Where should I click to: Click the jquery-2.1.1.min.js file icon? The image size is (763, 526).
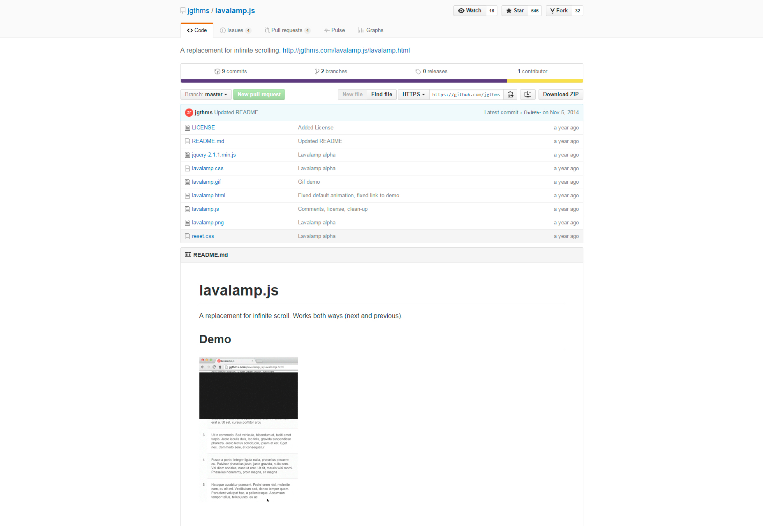coord(187,155)
